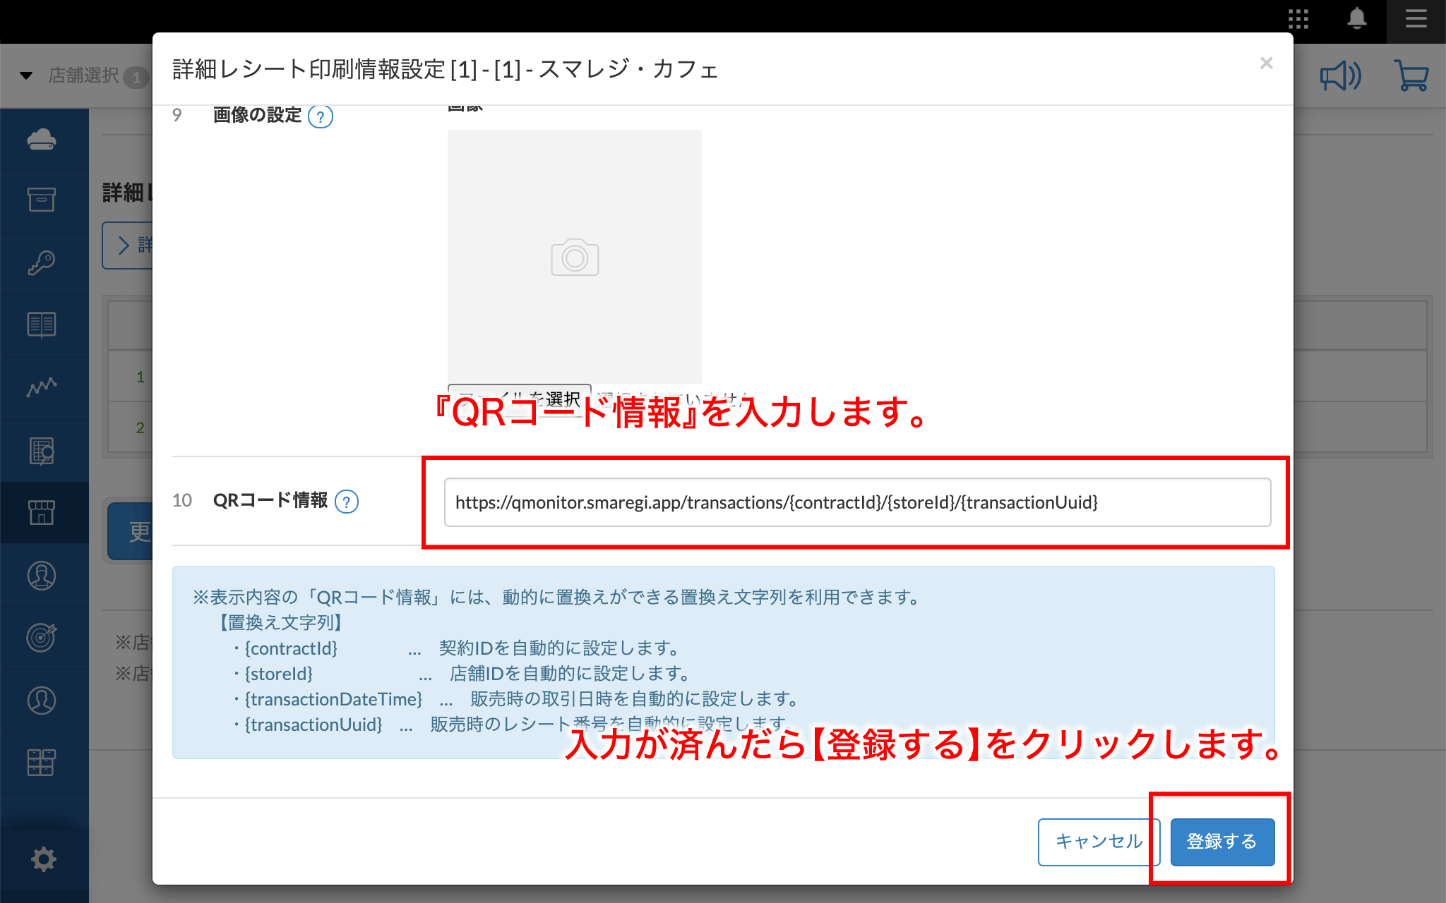Click the QR code URL input field
This screenshot has height=903, width=1446.
(x=856, y=502)
